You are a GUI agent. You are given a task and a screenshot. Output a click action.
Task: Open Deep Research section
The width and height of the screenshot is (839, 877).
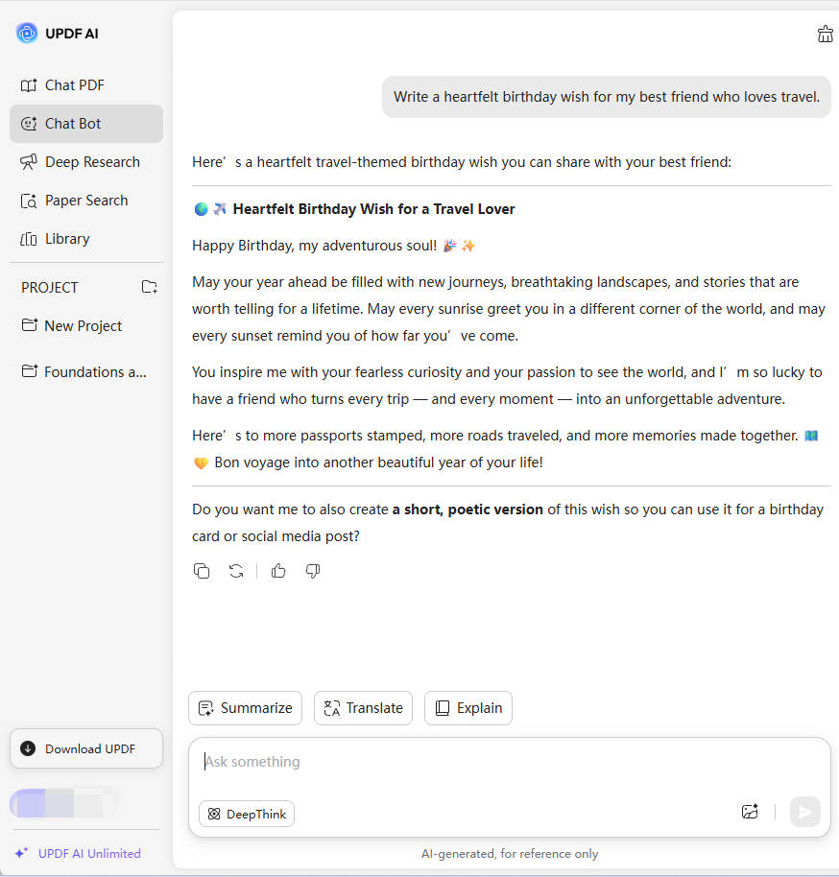pos(91,162)
